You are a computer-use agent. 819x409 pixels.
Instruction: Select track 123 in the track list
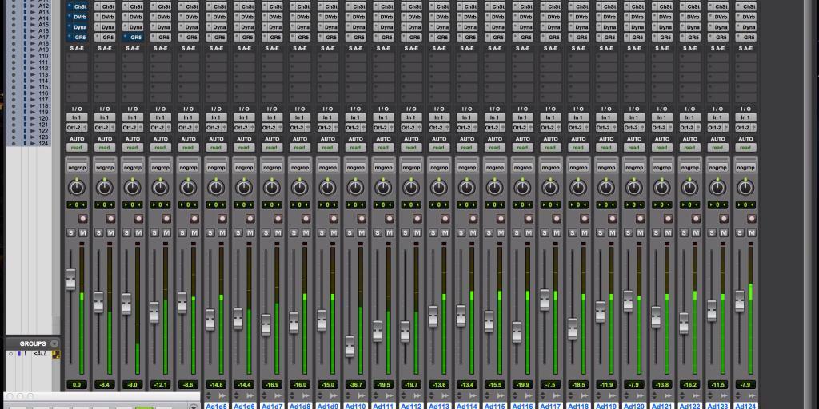(x=43, y=137)
